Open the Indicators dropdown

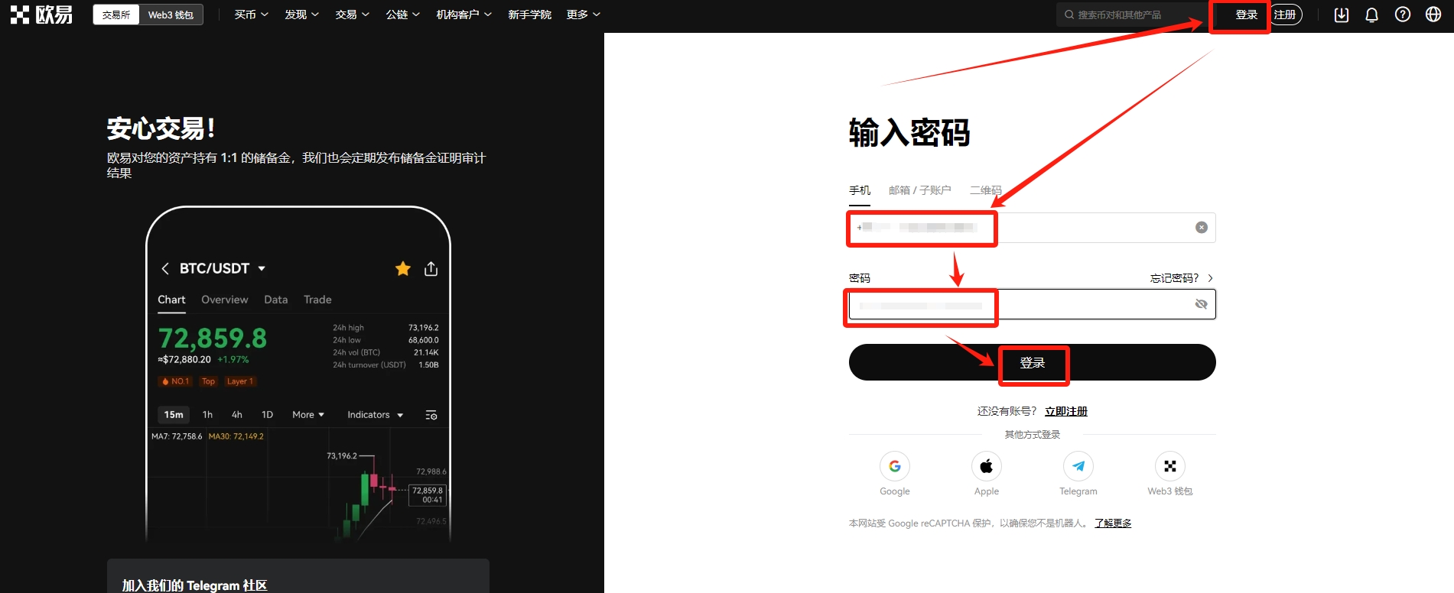(x=376, y=415)
